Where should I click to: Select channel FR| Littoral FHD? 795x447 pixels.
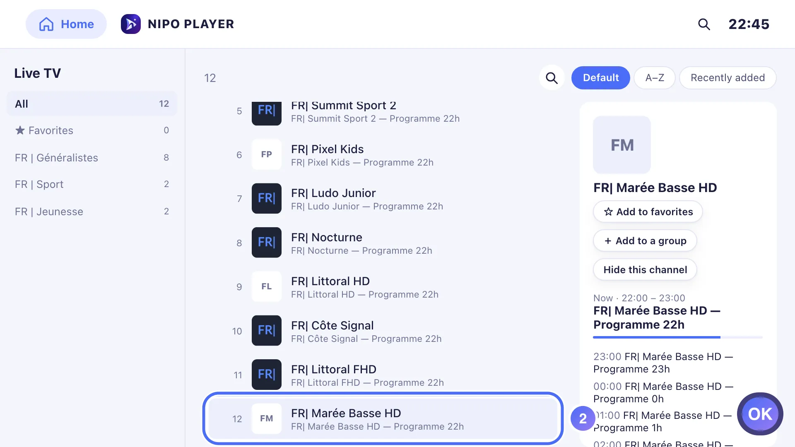(x=383, y=375)
